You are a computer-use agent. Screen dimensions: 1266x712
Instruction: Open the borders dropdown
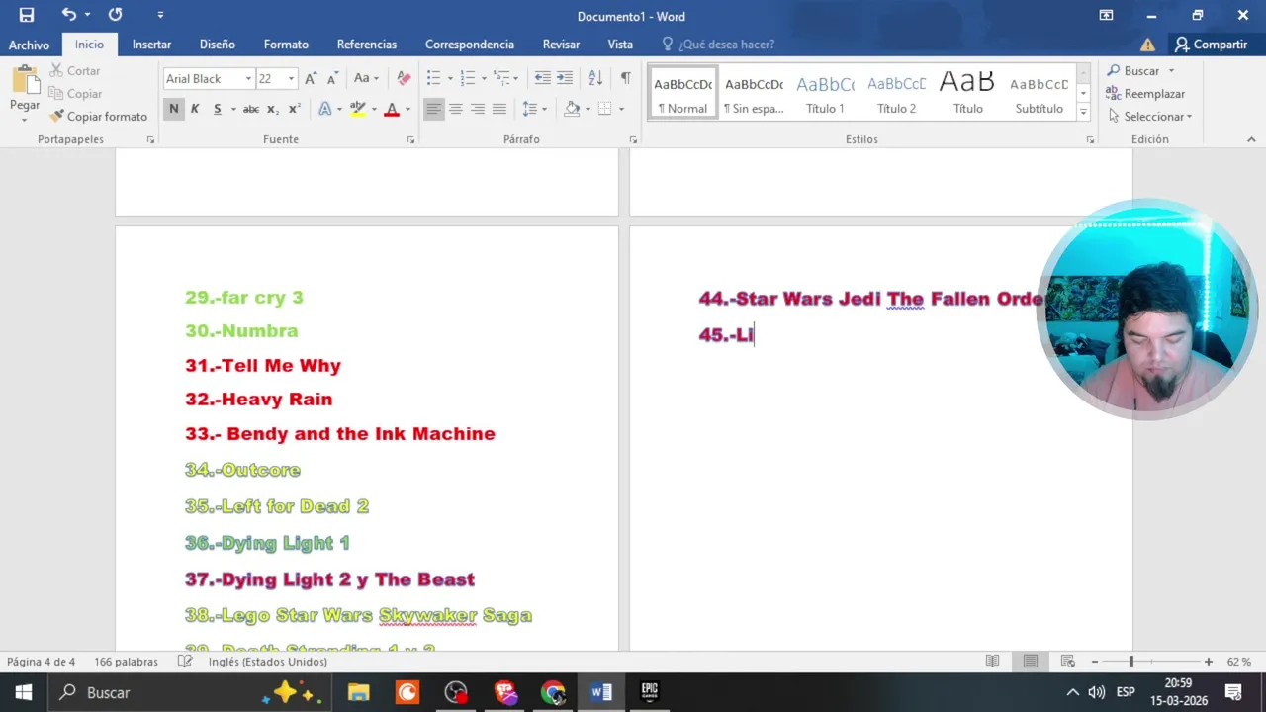pos(621,109)
